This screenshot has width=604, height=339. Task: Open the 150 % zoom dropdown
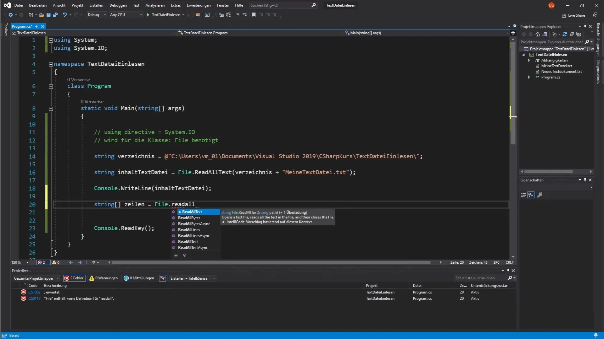click(20, 262)
